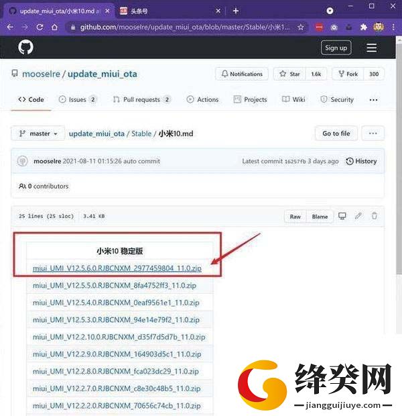Open the Issues tab
The height and width of the screenshot is (416, 402).
(77, 100)
